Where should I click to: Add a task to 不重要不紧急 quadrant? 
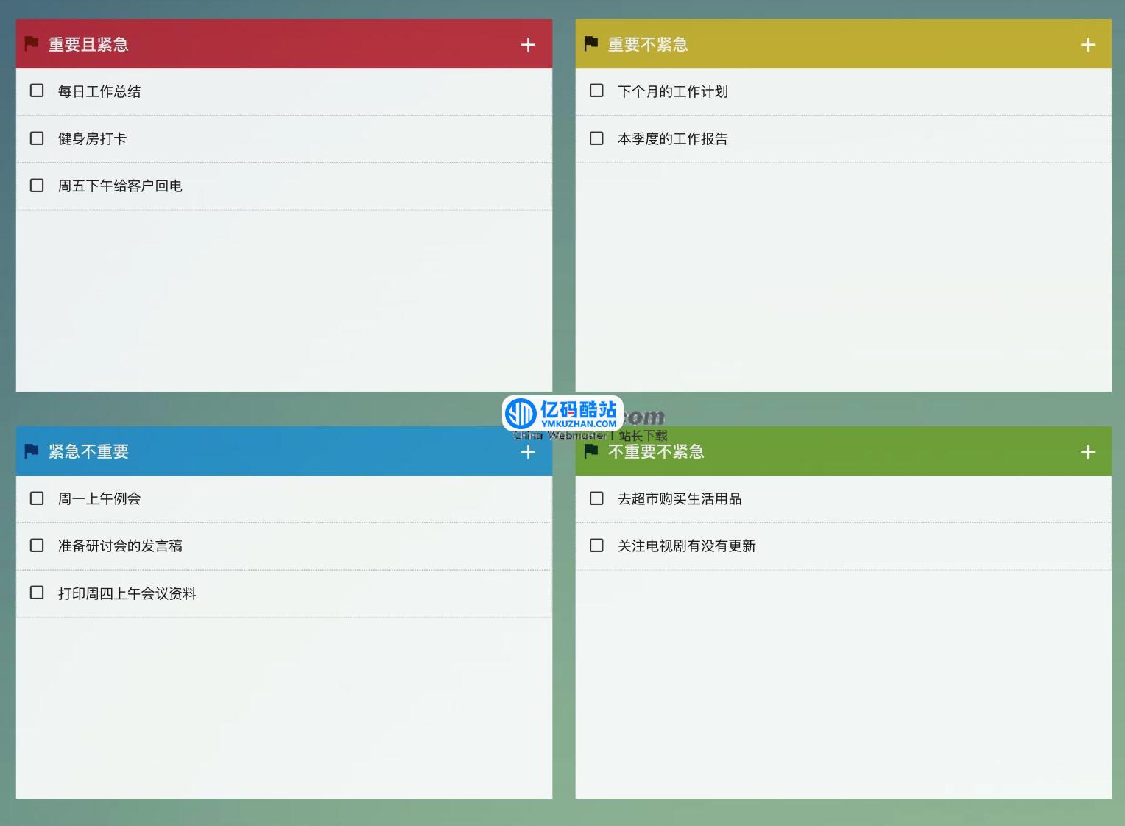coord(1087,452)
